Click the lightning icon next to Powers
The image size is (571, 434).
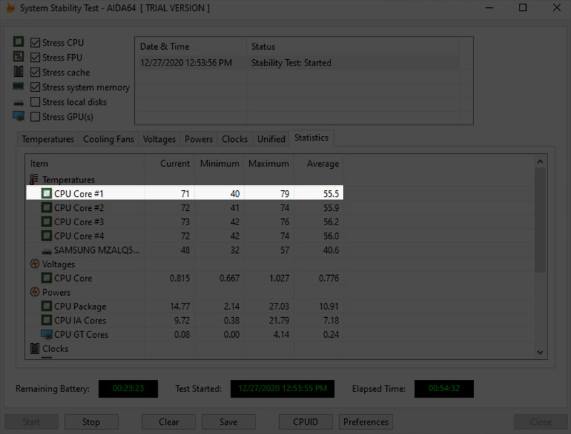pos(34,291)
